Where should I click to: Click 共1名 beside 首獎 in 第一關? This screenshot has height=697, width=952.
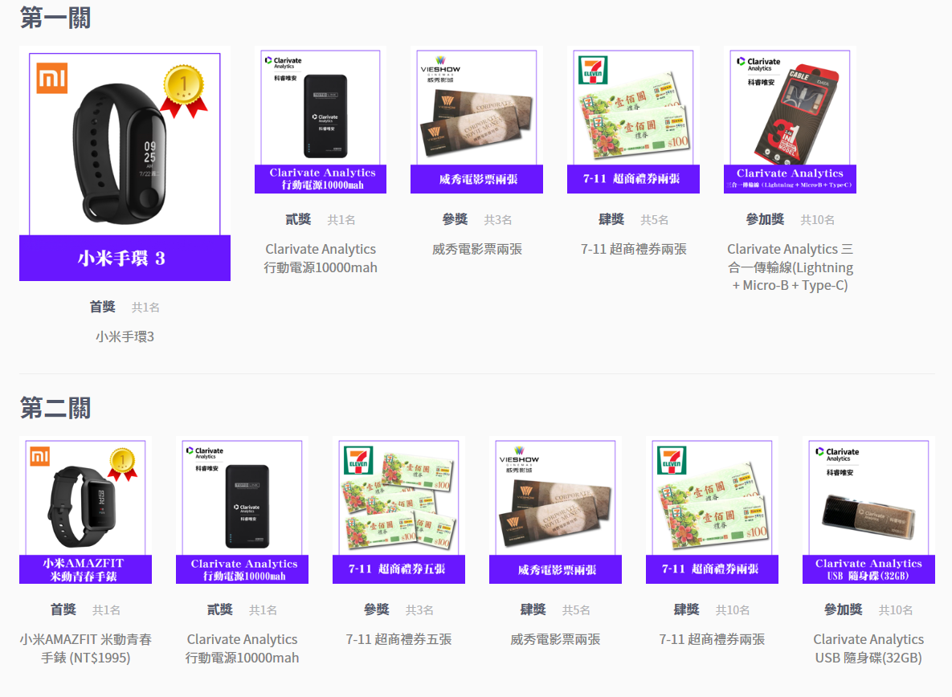pyautogui.click(x=145, y=308)
